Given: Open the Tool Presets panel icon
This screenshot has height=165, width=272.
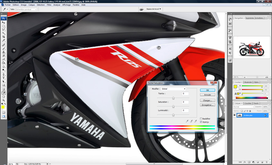Looking at the screenshot, I should click(x=230, y=31).
